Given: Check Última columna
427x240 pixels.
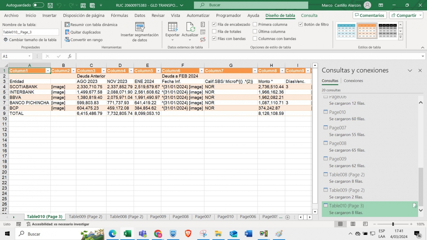Looking at the screenshot, I should [x=255, y=32].
